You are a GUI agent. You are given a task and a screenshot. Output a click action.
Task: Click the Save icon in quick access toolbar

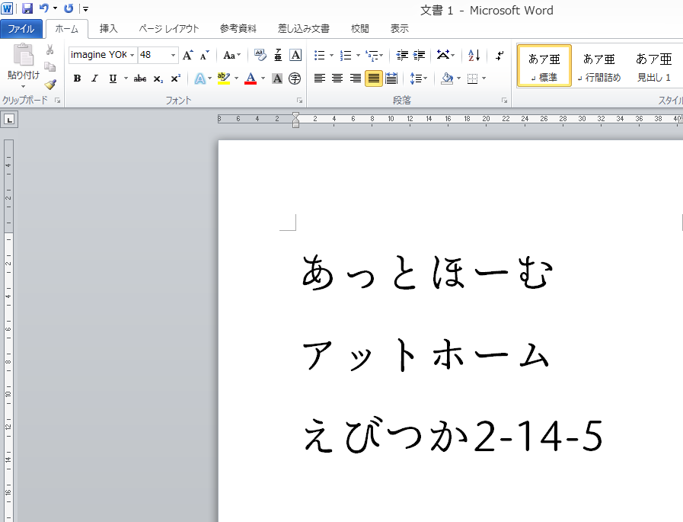[x=27, y=9]
